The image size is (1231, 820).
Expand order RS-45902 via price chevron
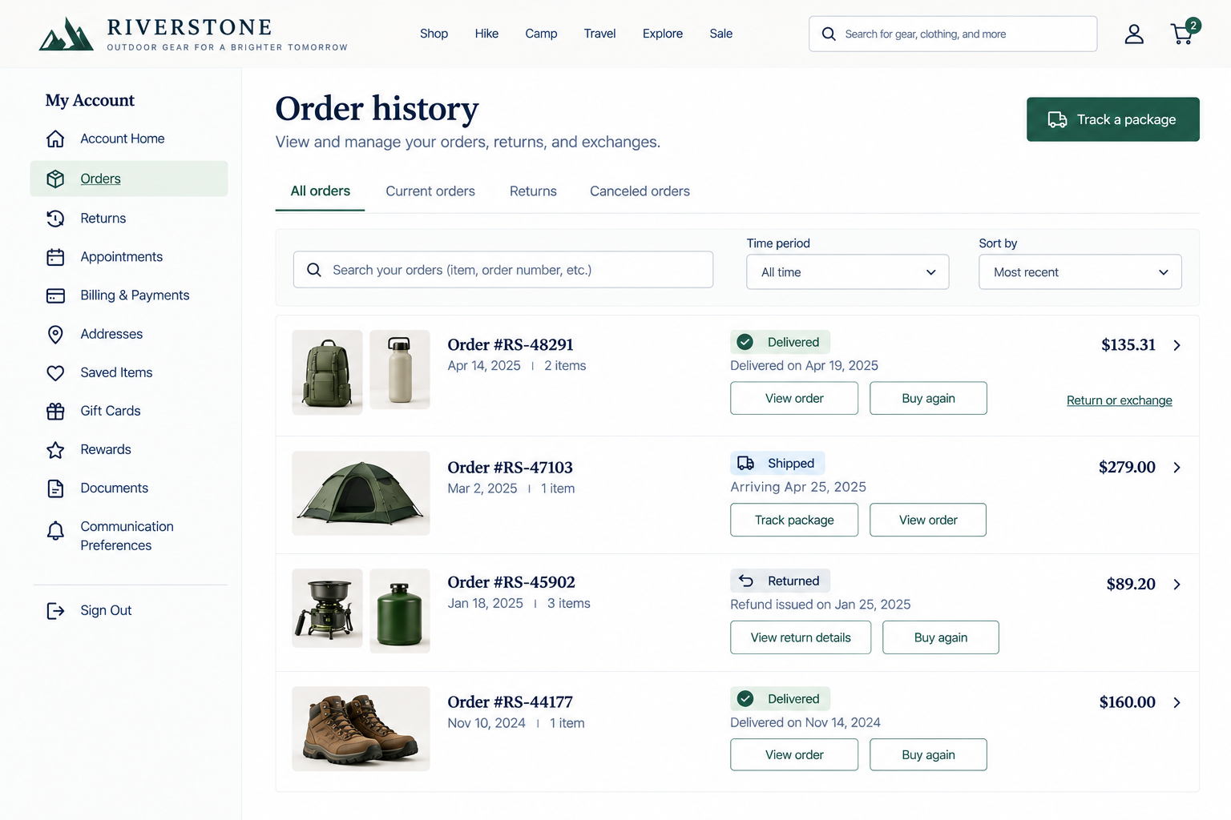pyautogui.click(x=1177, y=585)
